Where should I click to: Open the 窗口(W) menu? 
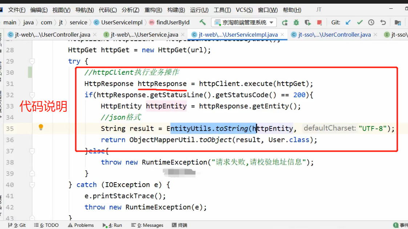pos(268,10)
